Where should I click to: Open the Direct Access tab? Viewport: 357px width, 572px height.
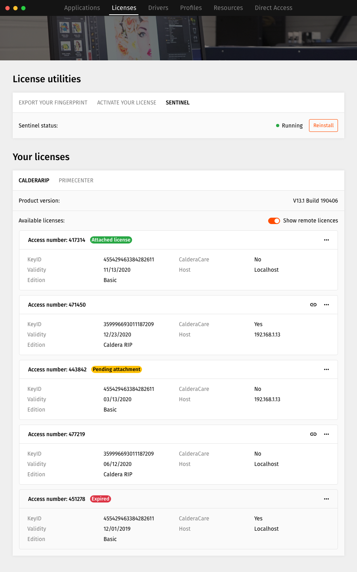pyautogui.click(x=274, y=8)
